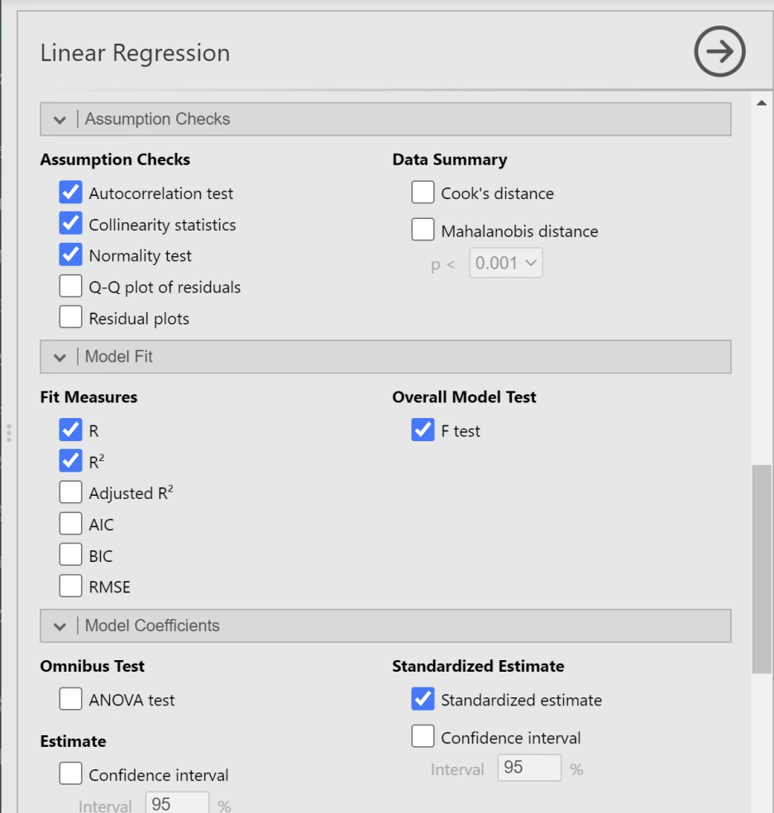This screenshot has width=774, height=813.
Task: Check the Mahalanobis distance option
Action: (423, 231)
